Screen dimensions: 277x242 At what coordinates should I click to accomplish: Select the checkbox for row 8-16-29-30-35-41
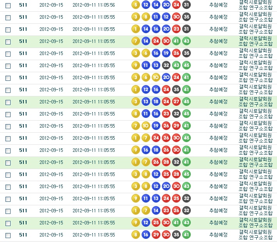coord(8,235)
